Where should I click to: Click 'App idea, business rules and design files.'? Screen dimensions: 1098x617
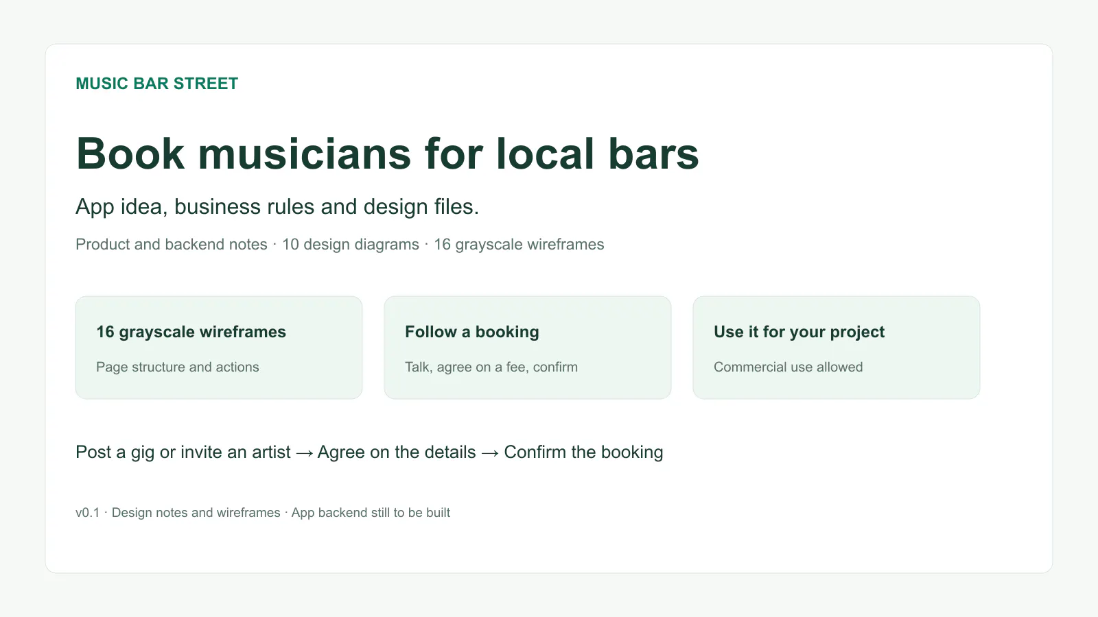[277, 206]
